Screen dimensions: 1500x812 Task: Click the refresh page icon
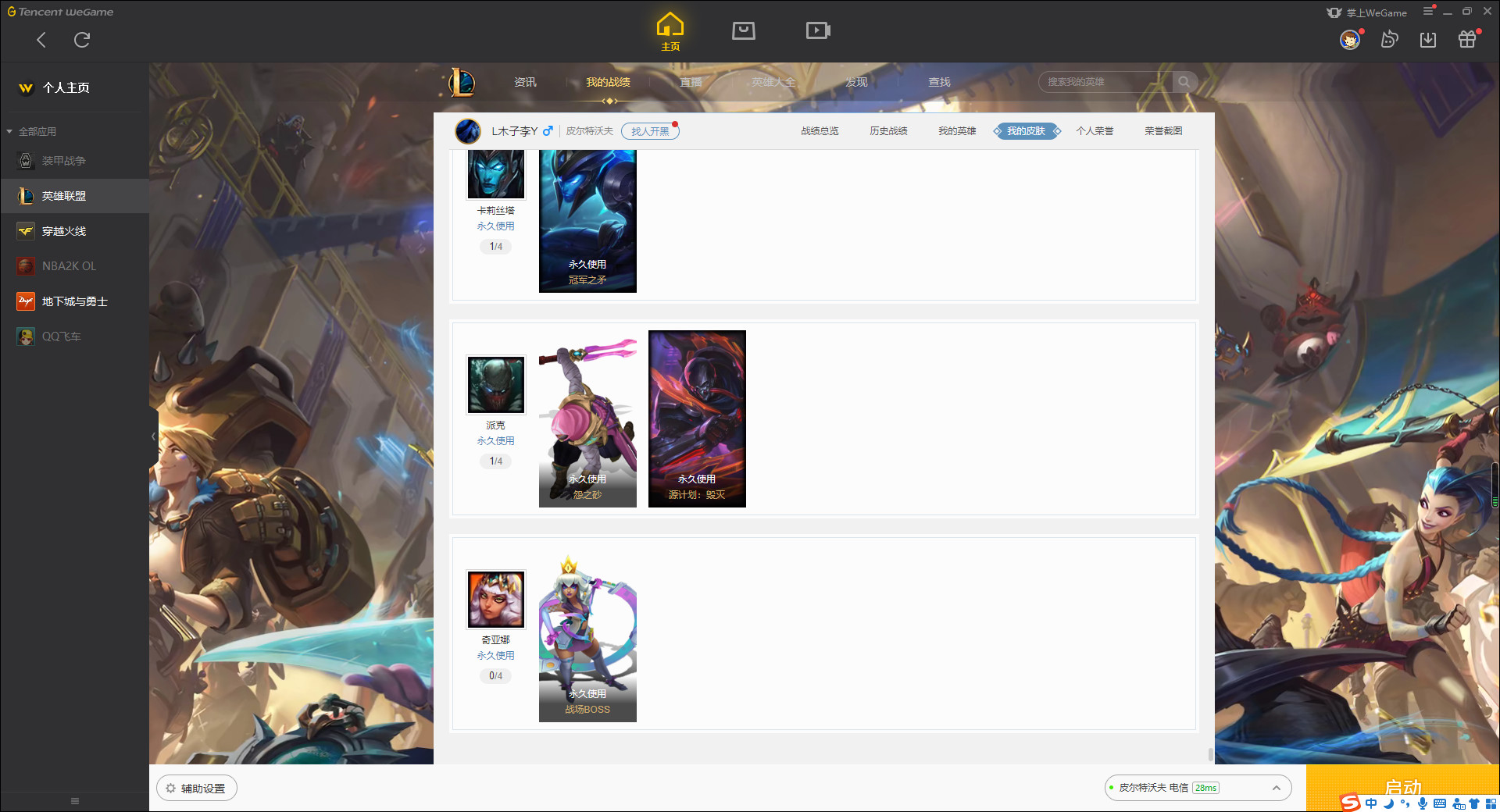(x=82, y=40)
